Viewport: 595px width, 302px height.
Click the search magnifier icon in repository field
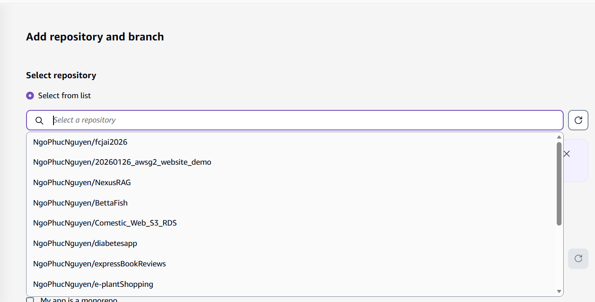pyautogui.click(x=39, y=120)
